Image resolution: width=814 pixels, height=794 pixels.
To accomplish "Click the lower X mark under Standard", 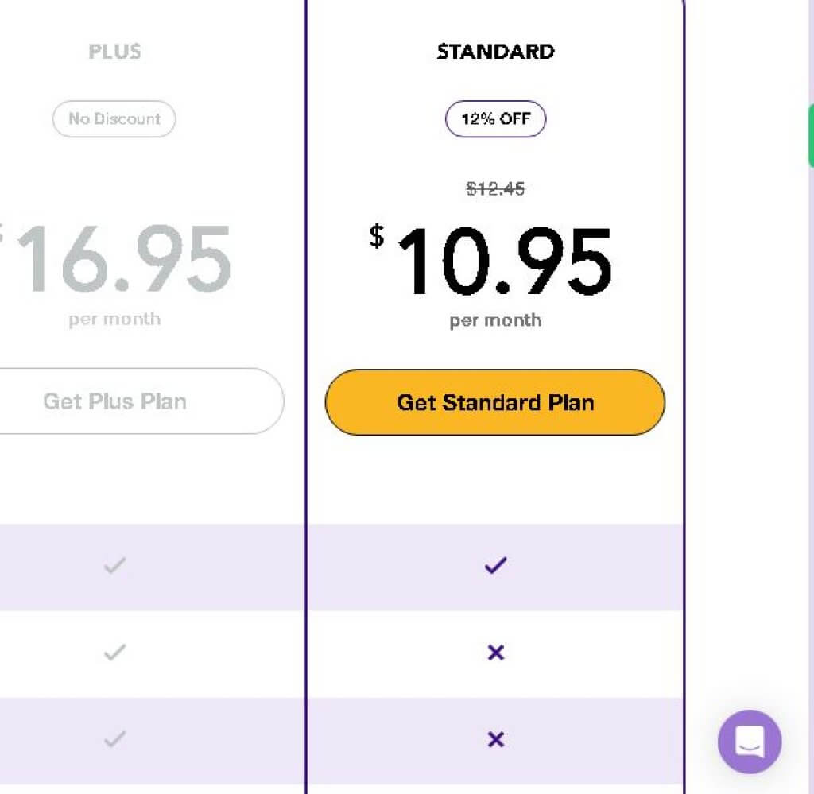I will coord(495,740).
